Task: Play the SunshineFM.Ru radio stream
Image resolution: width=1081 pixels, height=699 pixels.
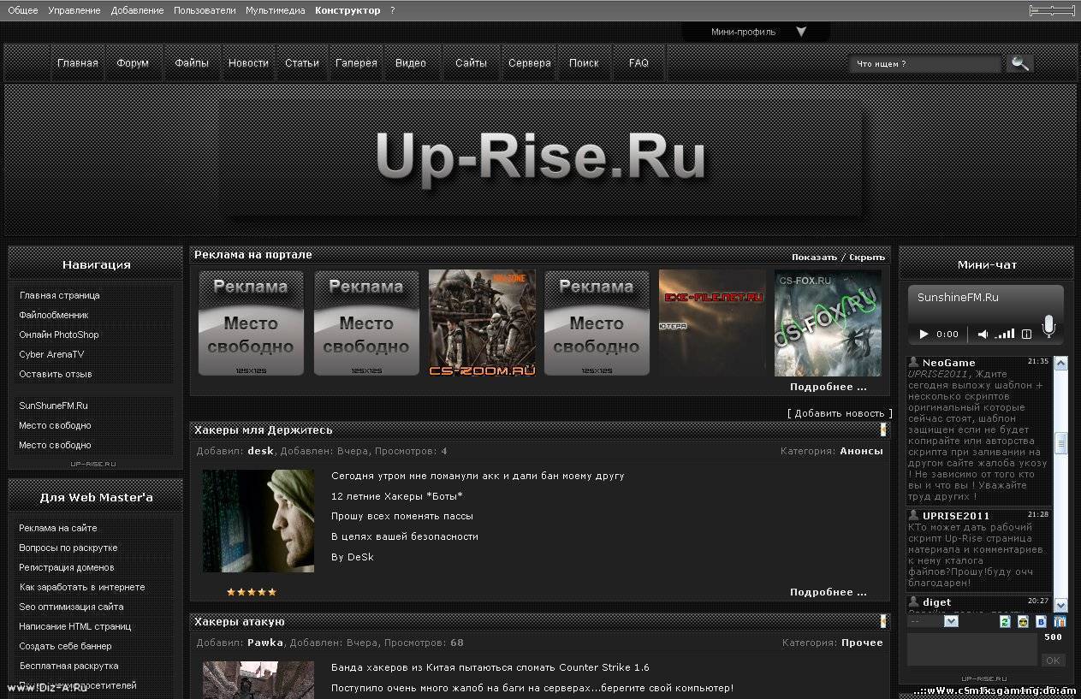Action: pyautogui.click(x=924, y=334)
